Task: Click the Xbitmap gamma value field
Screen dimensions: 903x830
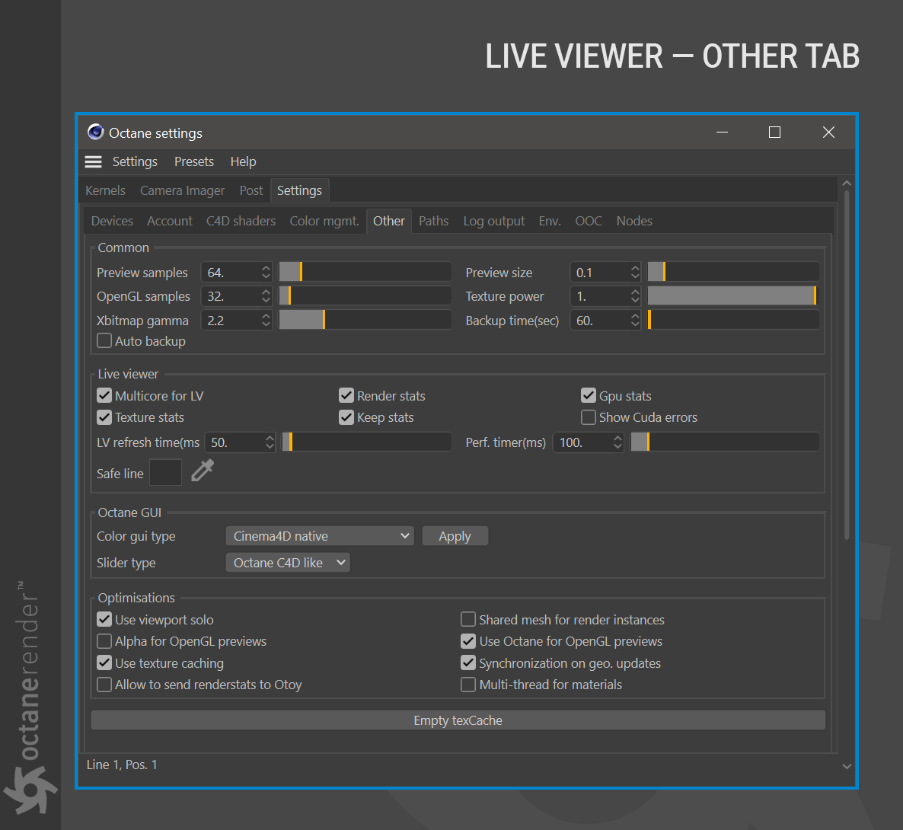Action: point(230,321)
